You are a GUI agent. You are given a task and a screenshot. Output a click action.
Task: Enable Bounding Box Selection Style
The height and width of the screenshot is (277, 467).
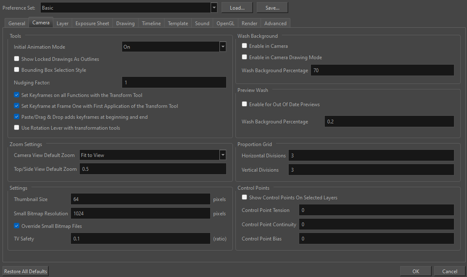16,70
